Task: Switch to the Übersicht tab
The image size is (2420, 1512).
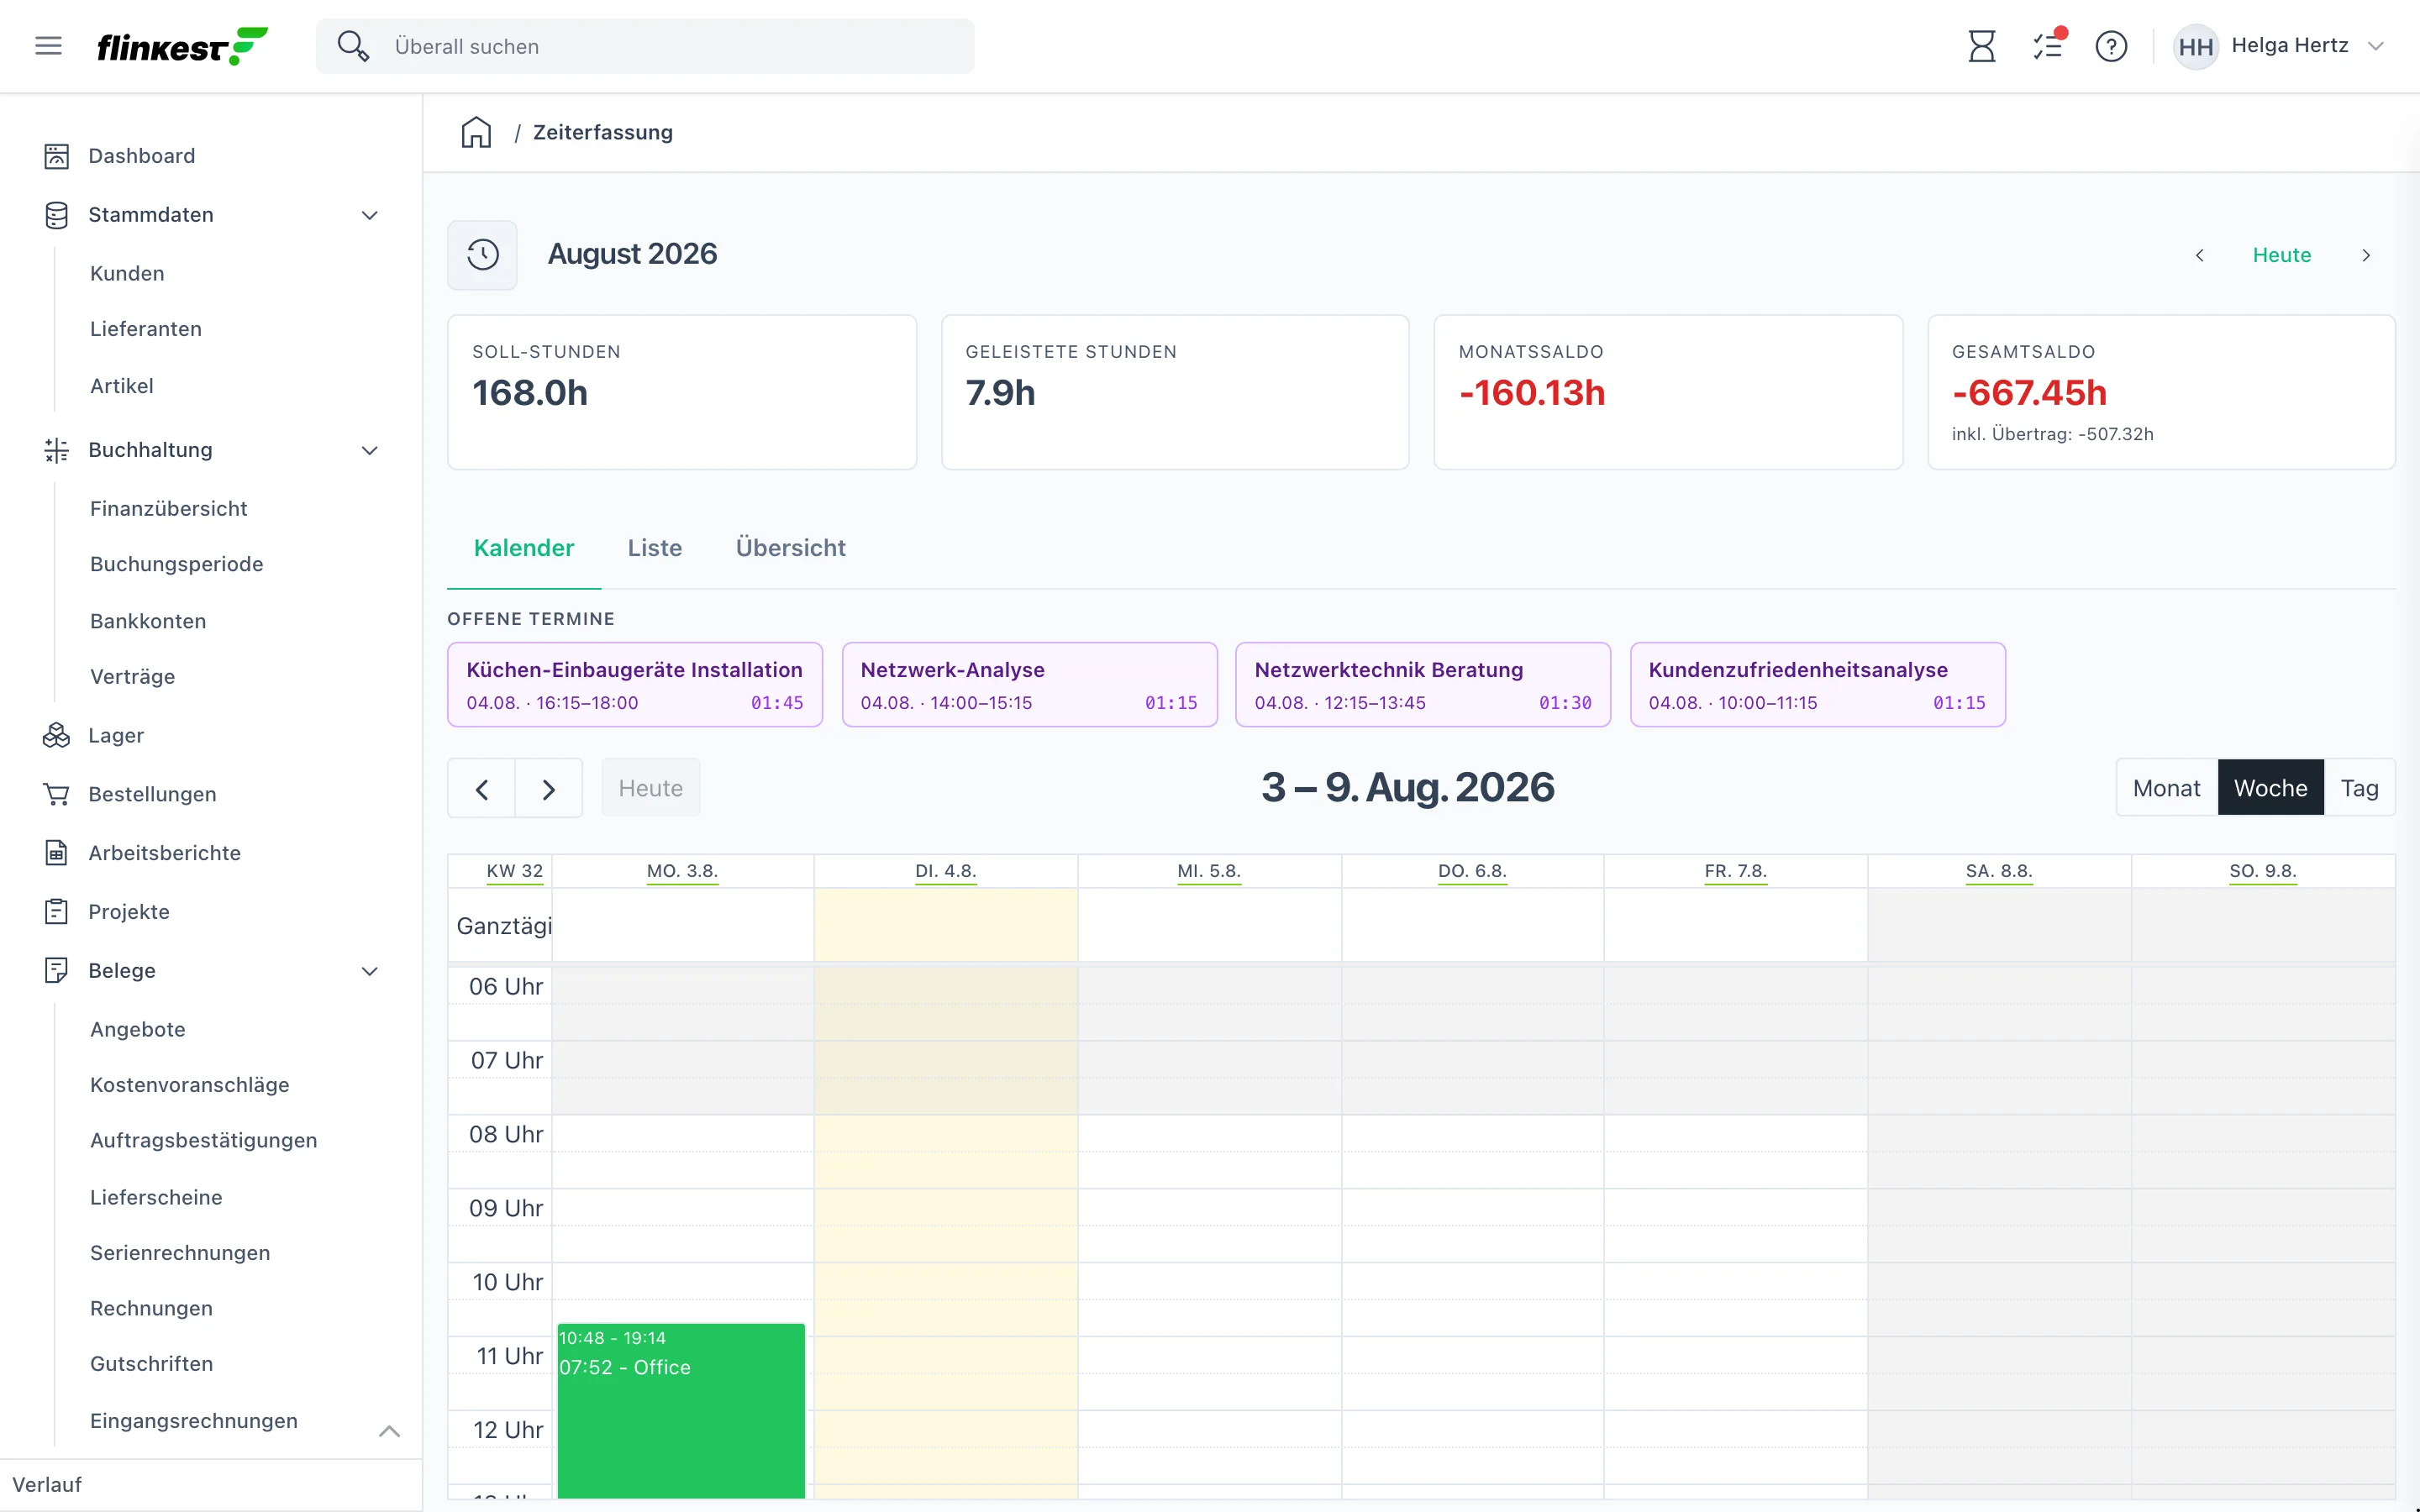Action: [x=790, y=548]
